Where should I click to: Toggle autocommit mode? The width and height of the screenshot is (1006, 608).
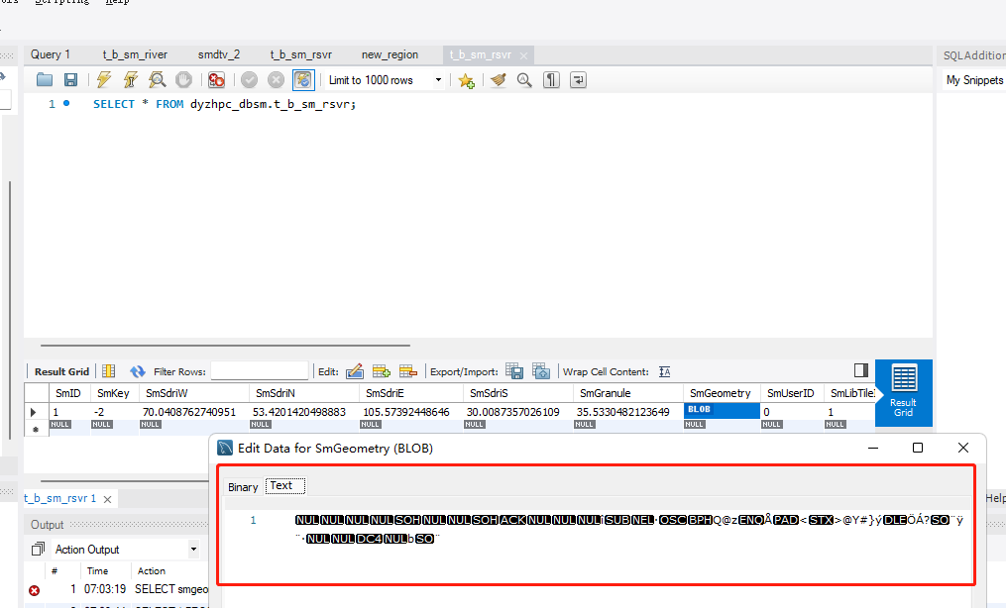[x=303, y=80]
